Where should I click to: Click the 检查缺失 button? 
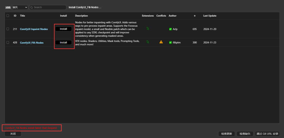tap(245, 134)
